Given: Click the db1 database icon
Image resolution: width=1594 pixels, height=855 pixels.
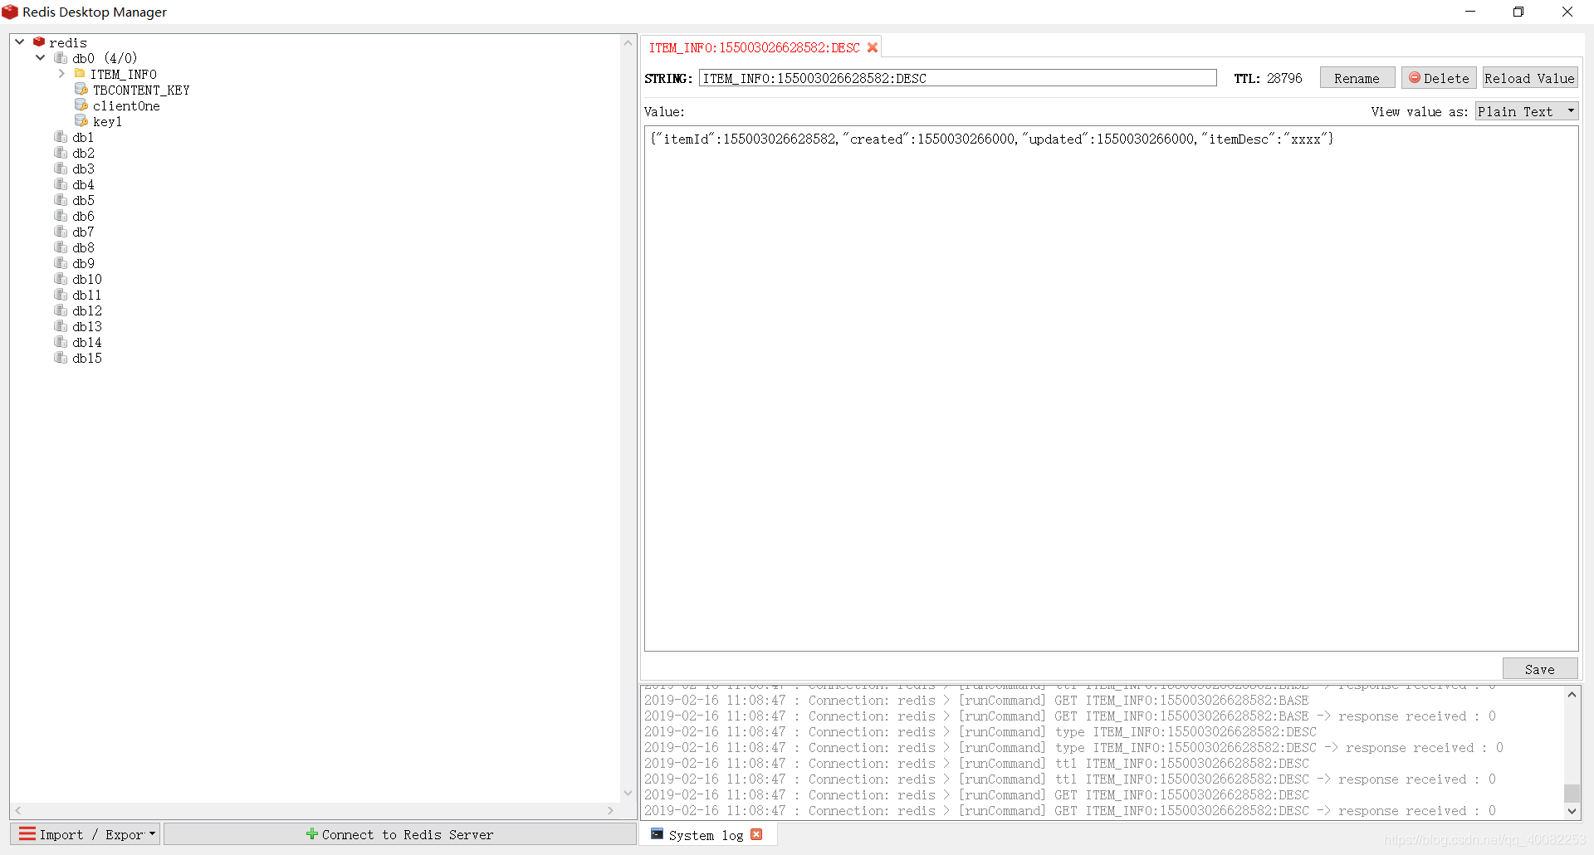Looking at the screenshot, I should pyautogui.click(x=61, y=136).
